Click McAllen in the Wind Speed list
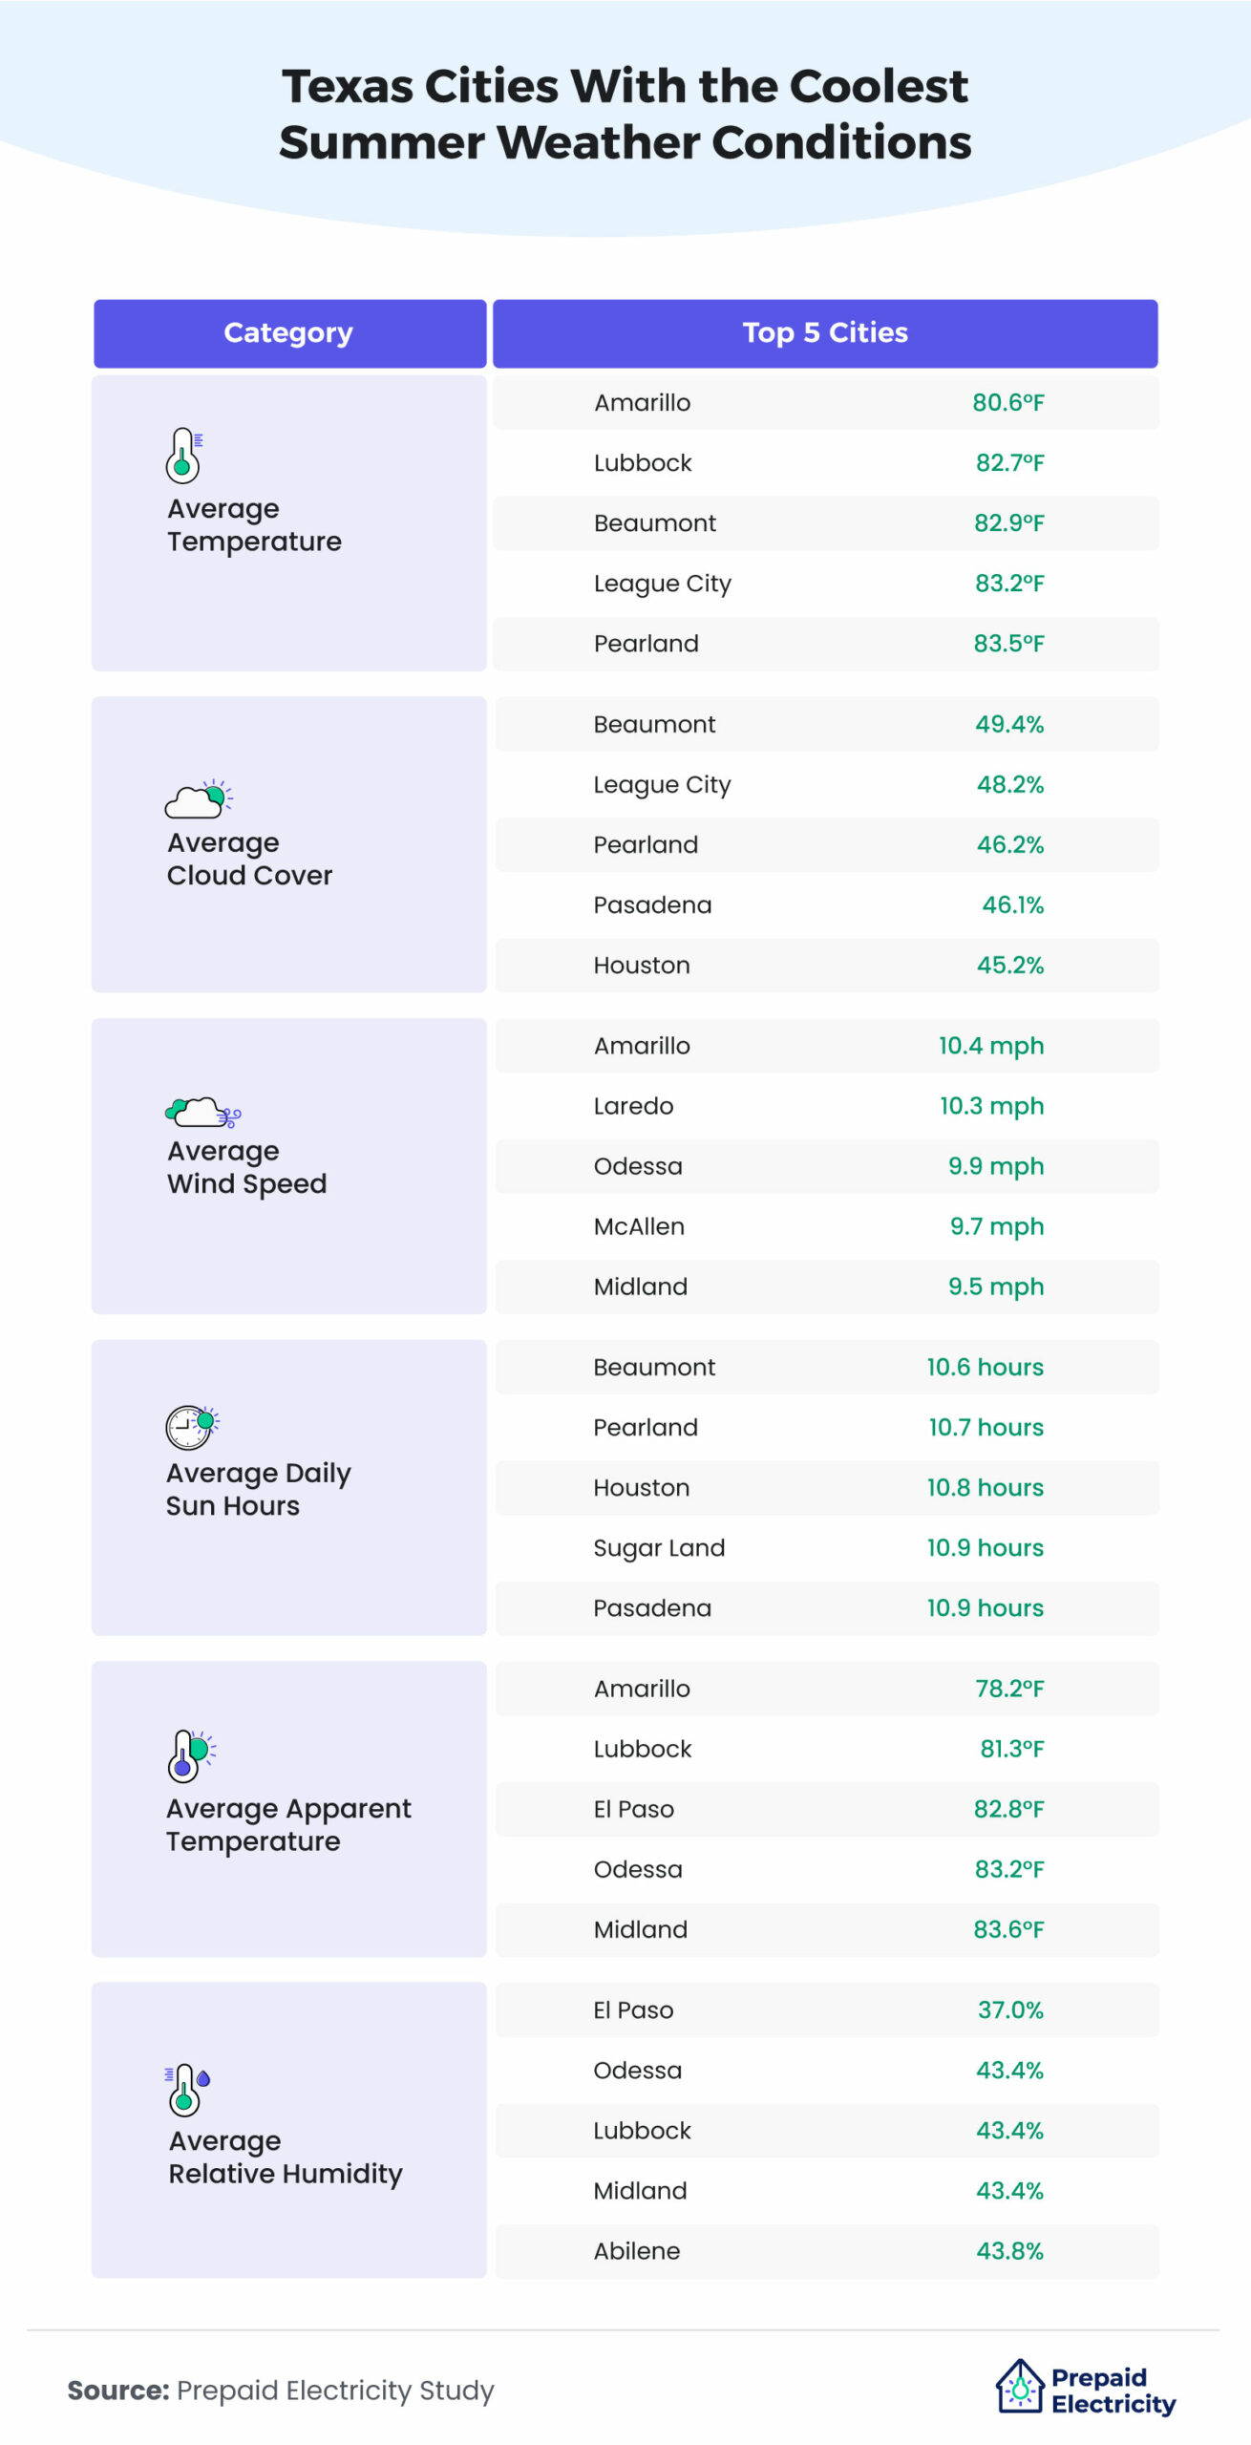The image size is (1251, 2445). point(639,1225)
